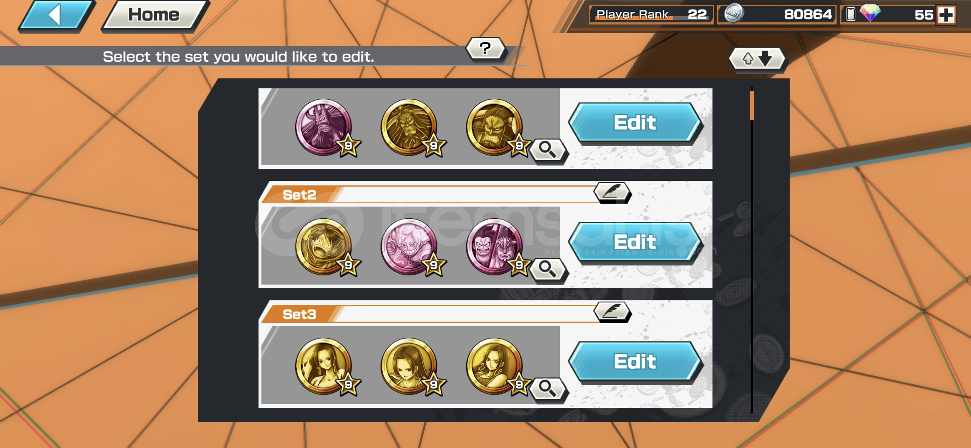
Task: Add rainbow diamonds with the plus icon
Action: (946, 15)
